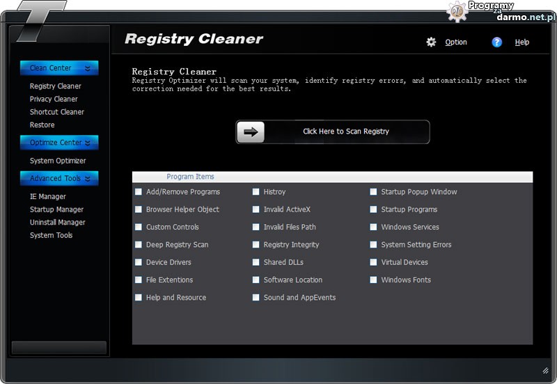Check the File Extentions option
557x384 pixels.
[139, 280]
